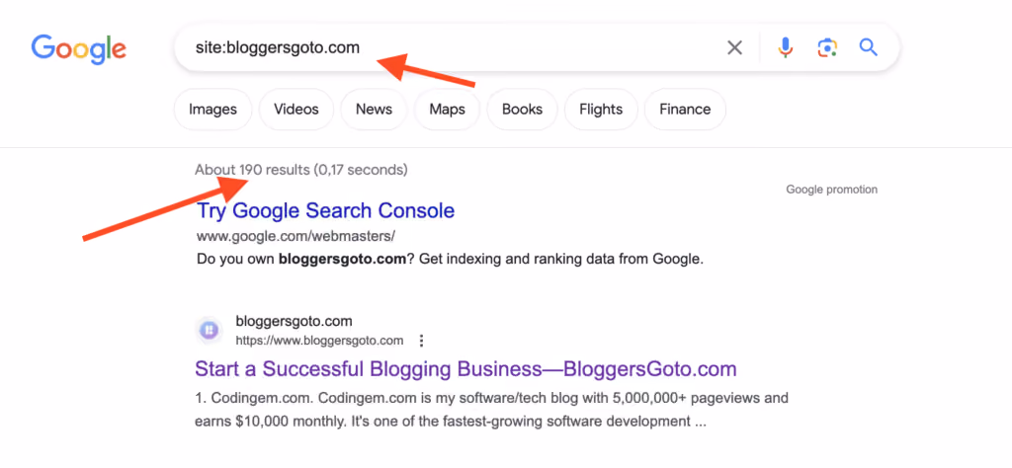Viewport: 1012px width, 468px height.
Task: Select the Finance filter chip
Action: [685, 110]
